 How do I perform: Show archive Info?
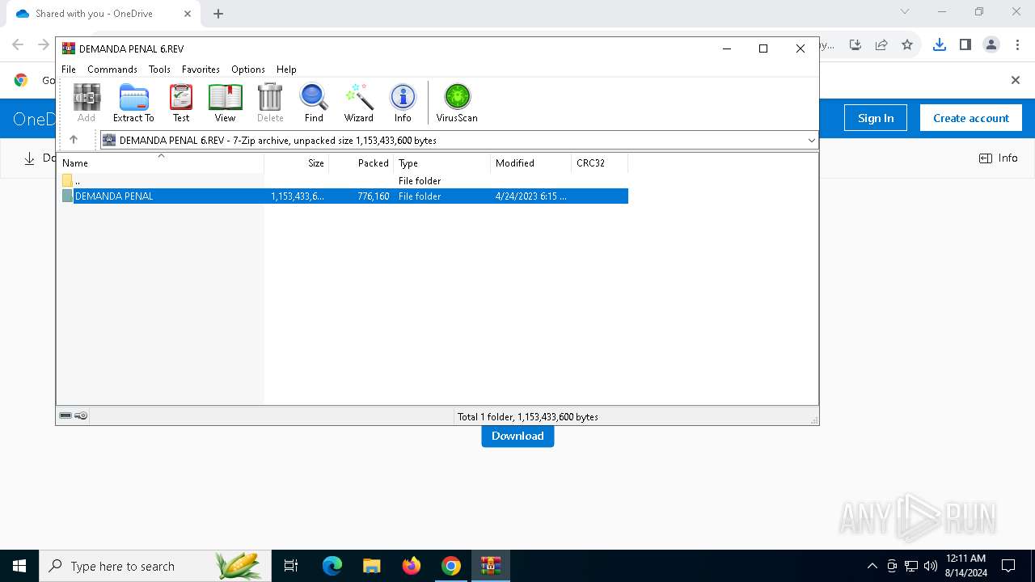(403, 103)
